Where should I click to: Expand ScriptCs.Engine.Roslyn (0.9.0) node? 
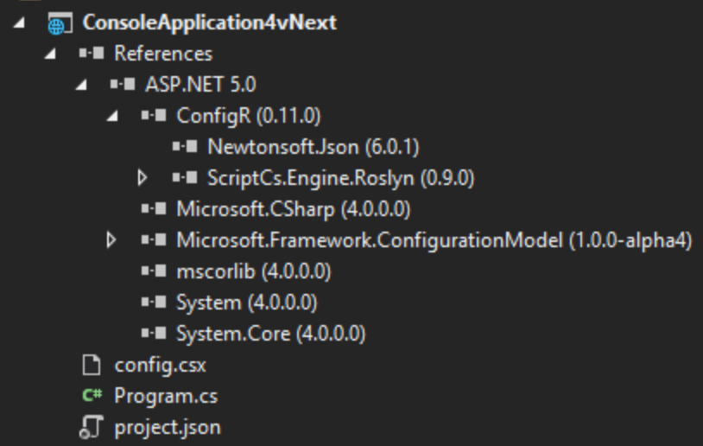click(142, 178)
